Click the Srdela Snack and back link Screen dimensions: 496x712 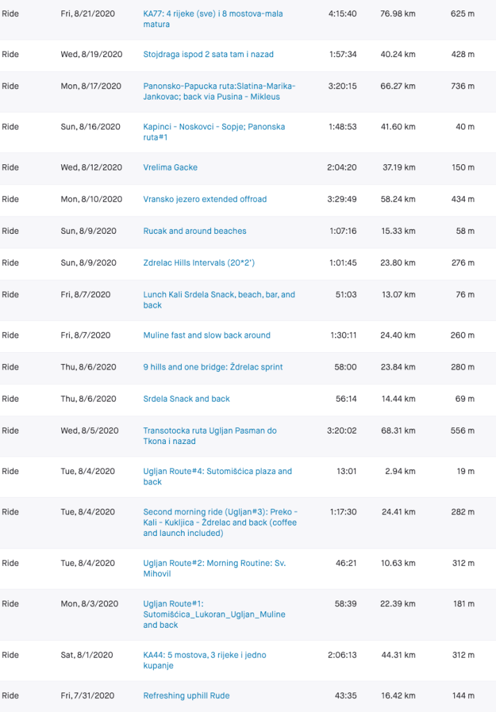pos(186,399)
